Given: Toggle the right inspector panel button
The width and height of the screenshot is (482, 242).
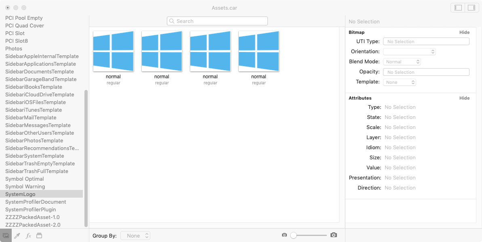Looking at the screenshot, I should [x=471, y=8].
